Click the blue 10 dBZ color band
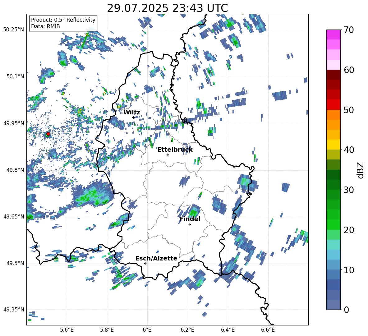The image size is (368, 336). pyautogui.click(x=333, y=274)
